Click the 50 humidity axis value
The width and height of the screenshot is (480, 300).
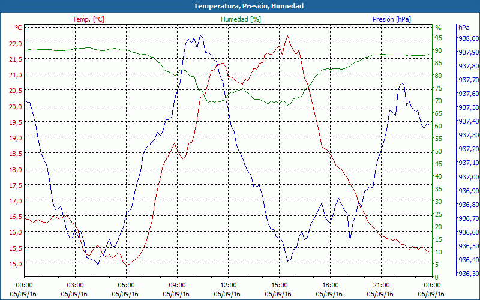[439, 151]
